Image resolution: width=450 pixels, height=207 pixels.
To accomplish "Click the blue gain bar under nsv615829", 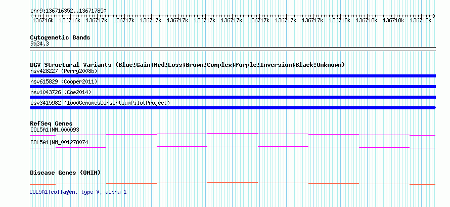I will [x=233, y=87].
